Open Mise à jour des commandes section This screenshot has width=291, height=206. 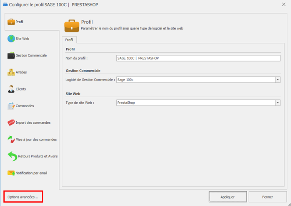pyautogui.click(x=36, y=140)
